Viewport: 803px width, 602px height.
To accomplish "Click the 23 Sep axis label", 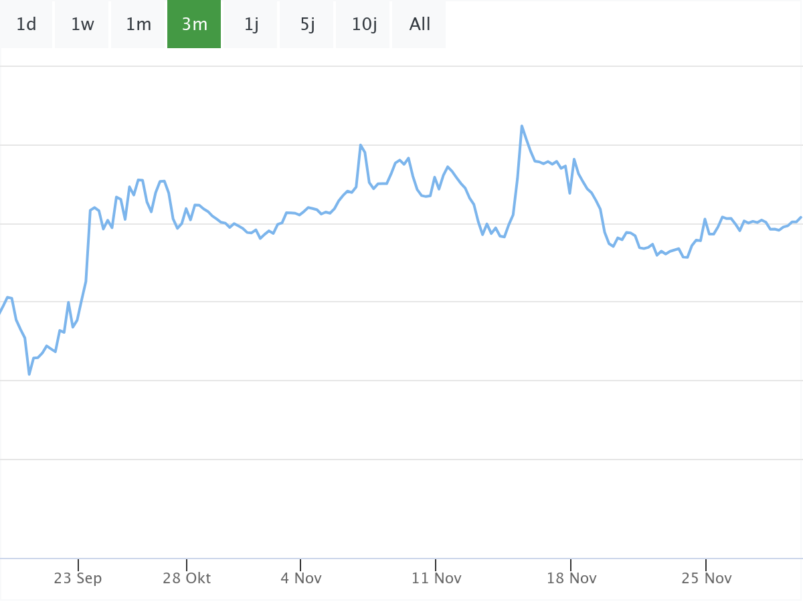I will click(x=78, y=578).
